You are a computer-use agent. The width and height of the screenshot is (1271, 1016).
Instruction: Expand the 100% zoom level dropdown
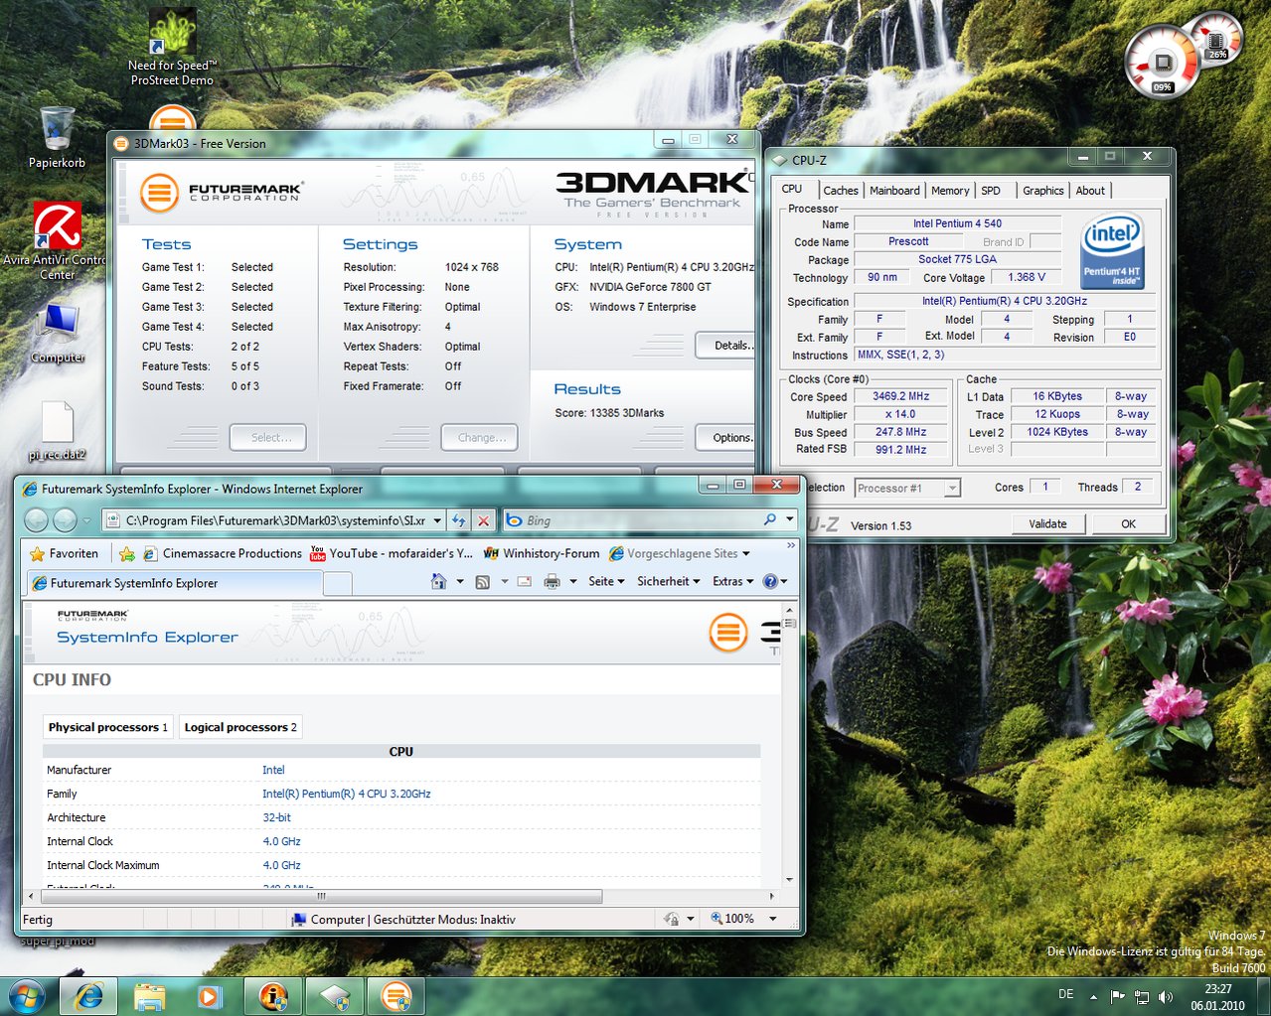[x=772, y=919]
